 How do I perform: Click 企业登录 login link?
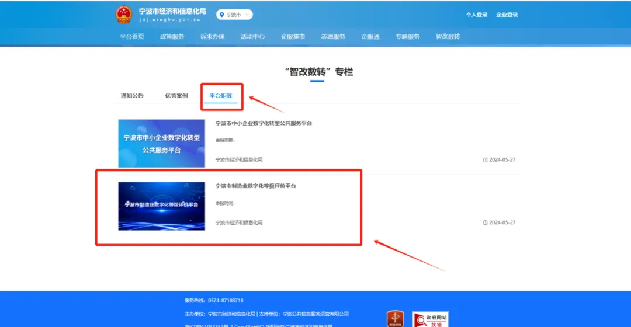pos(507,15)
